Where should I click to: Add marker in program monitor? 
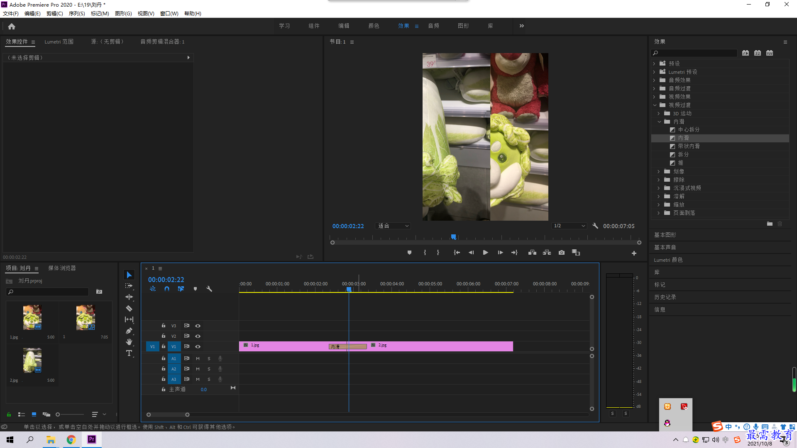pyautogui.click(x=409, y=253)
